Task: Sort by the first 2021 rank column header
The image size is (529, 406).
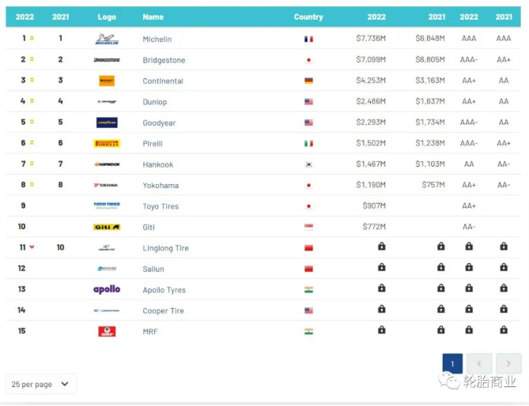Action: point(60,17)
